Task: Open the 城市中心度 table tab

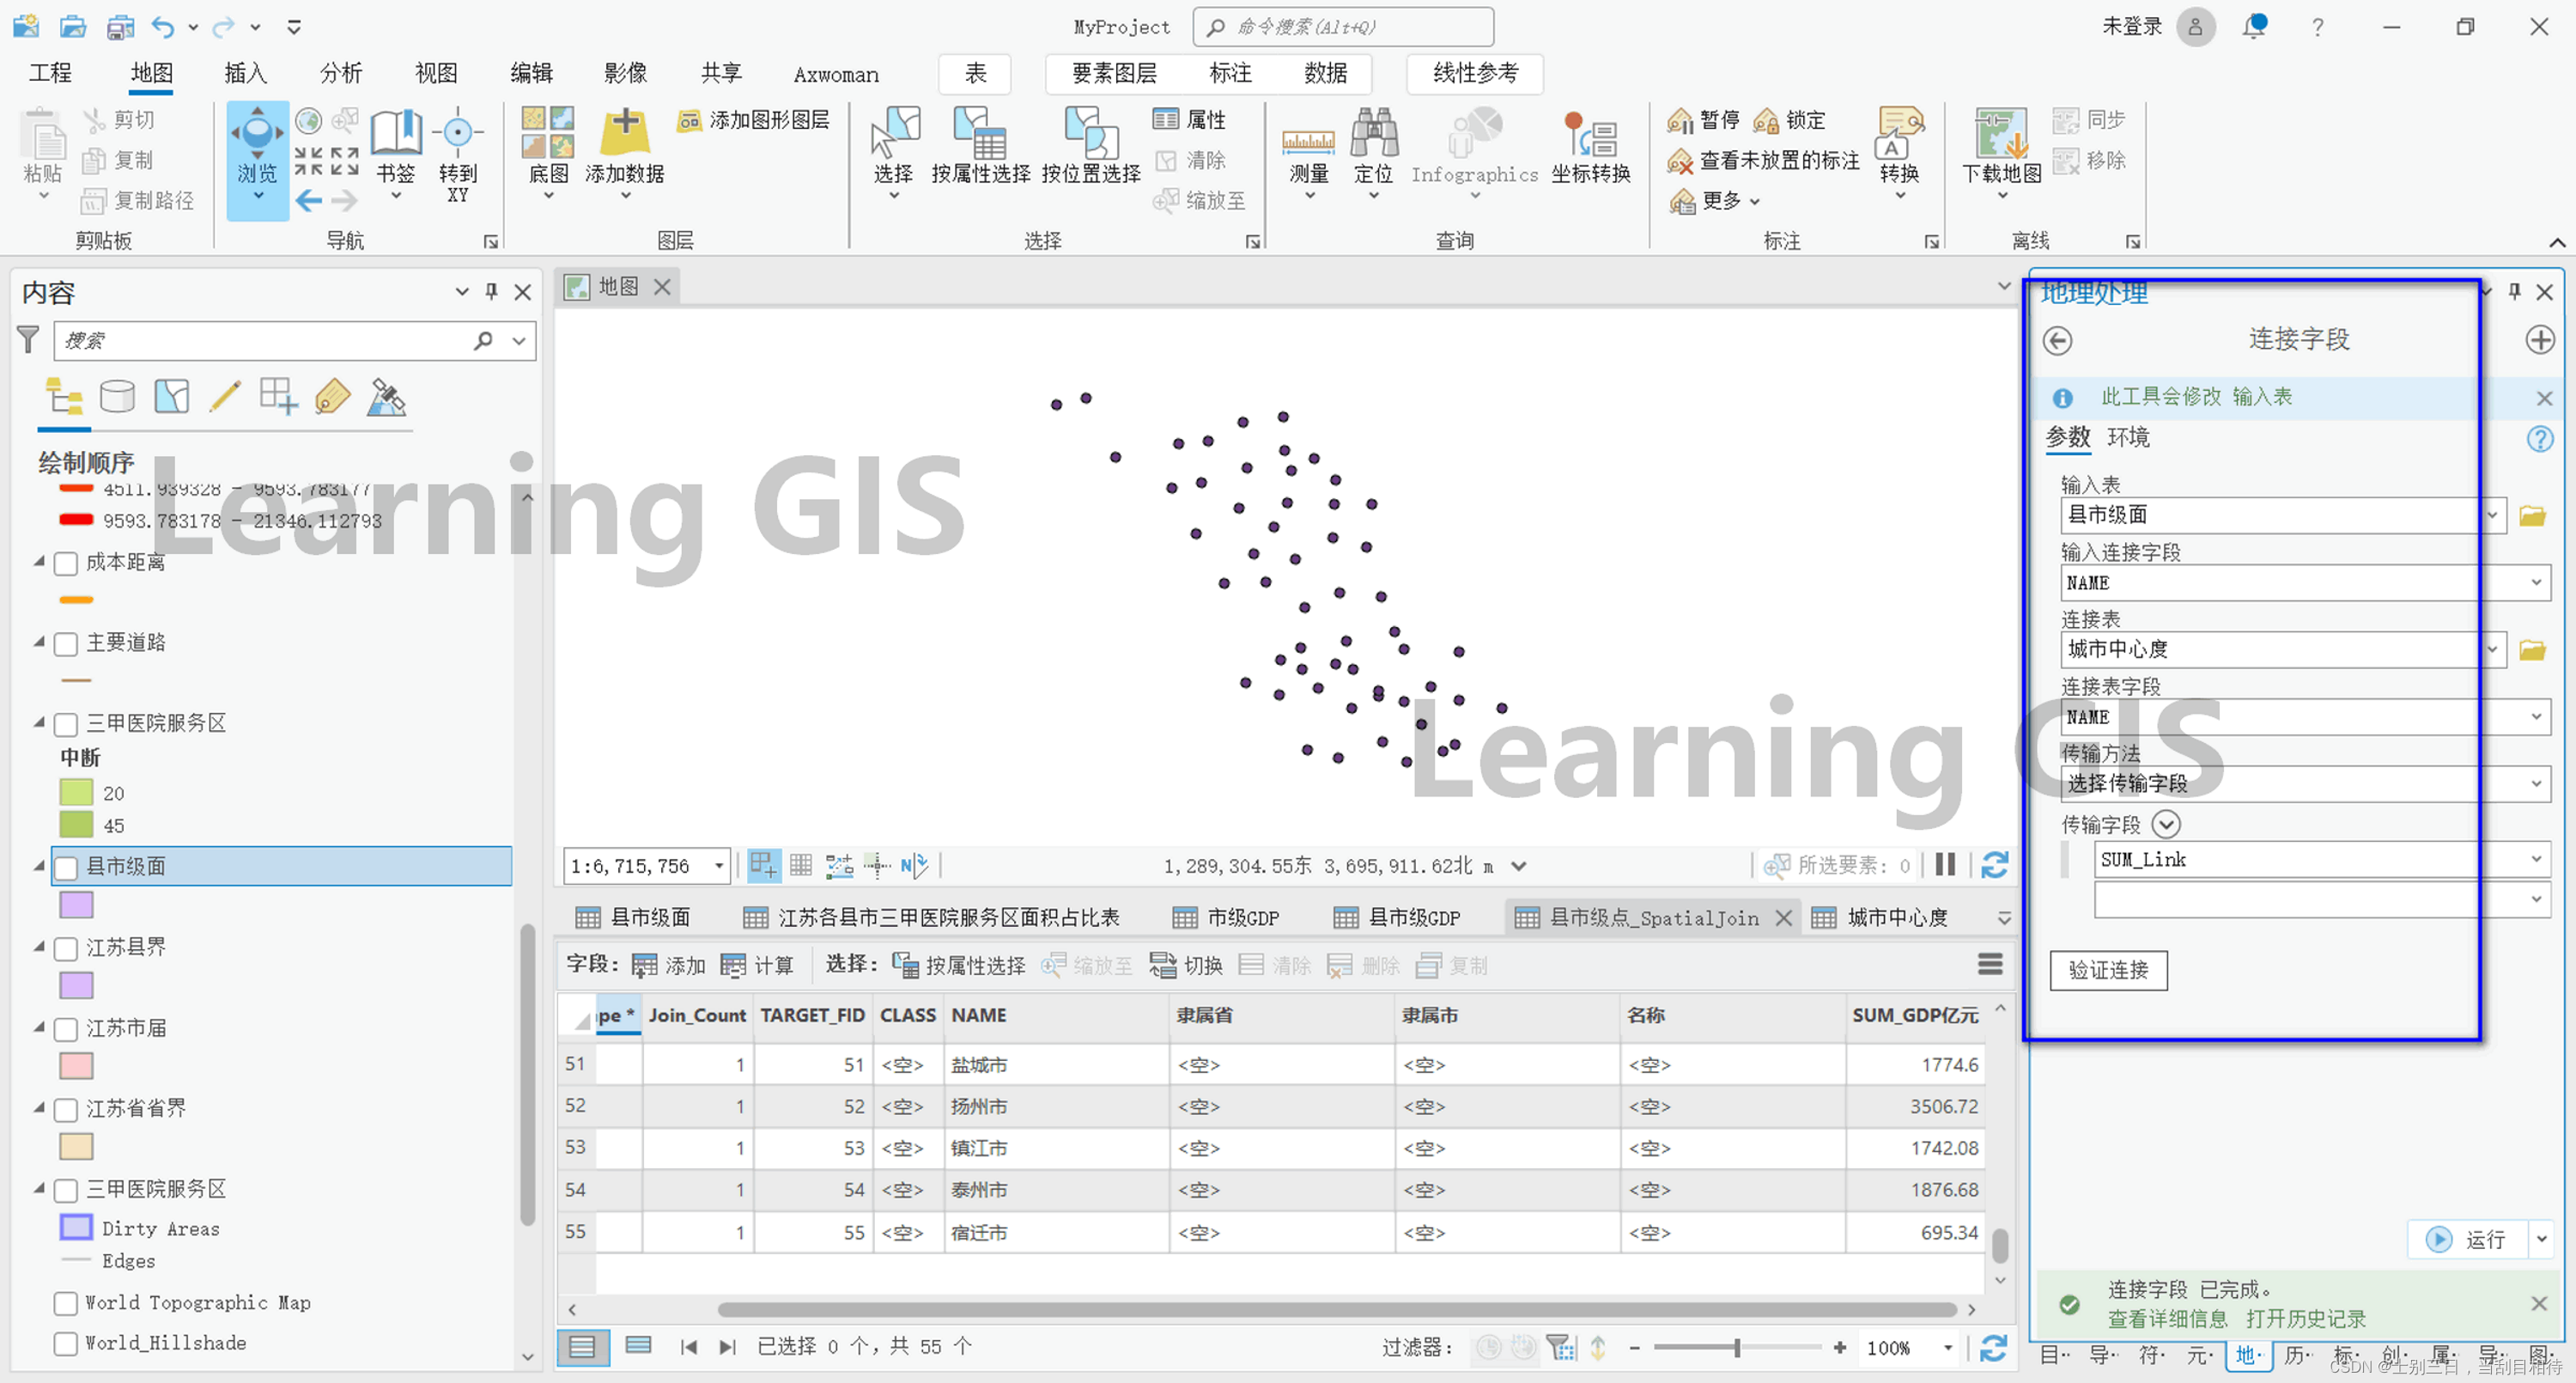Action: (x=1895, y=917)
